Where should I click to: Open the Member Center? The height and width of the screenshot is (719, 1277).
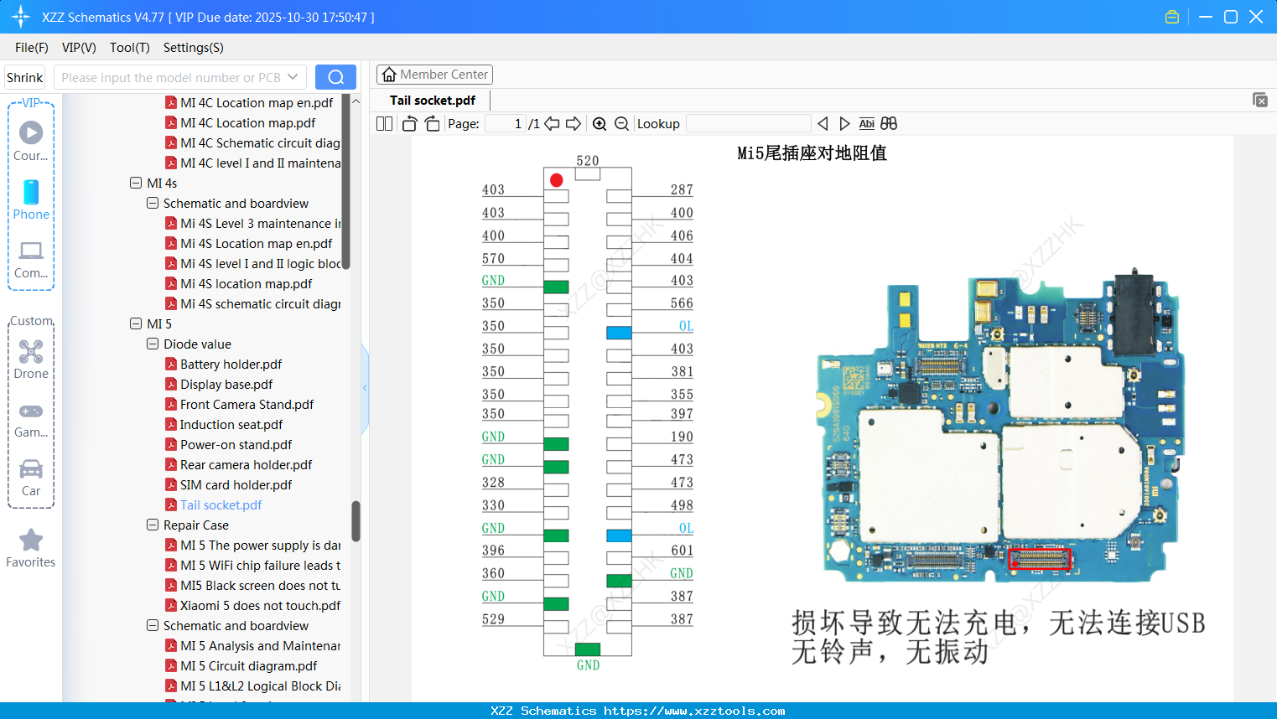(434, 74)
